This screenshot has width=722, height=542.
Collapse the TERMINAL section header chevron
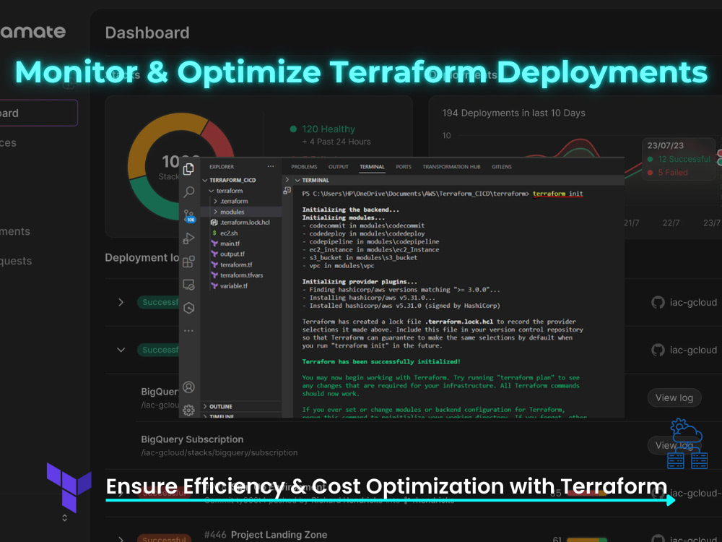click(x=297, y=180)
